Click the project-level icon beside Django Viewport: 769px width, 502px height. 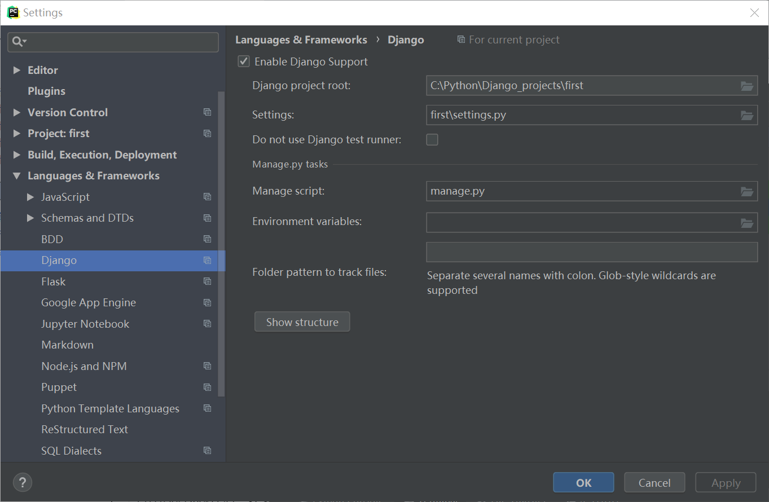click(208, 261)
